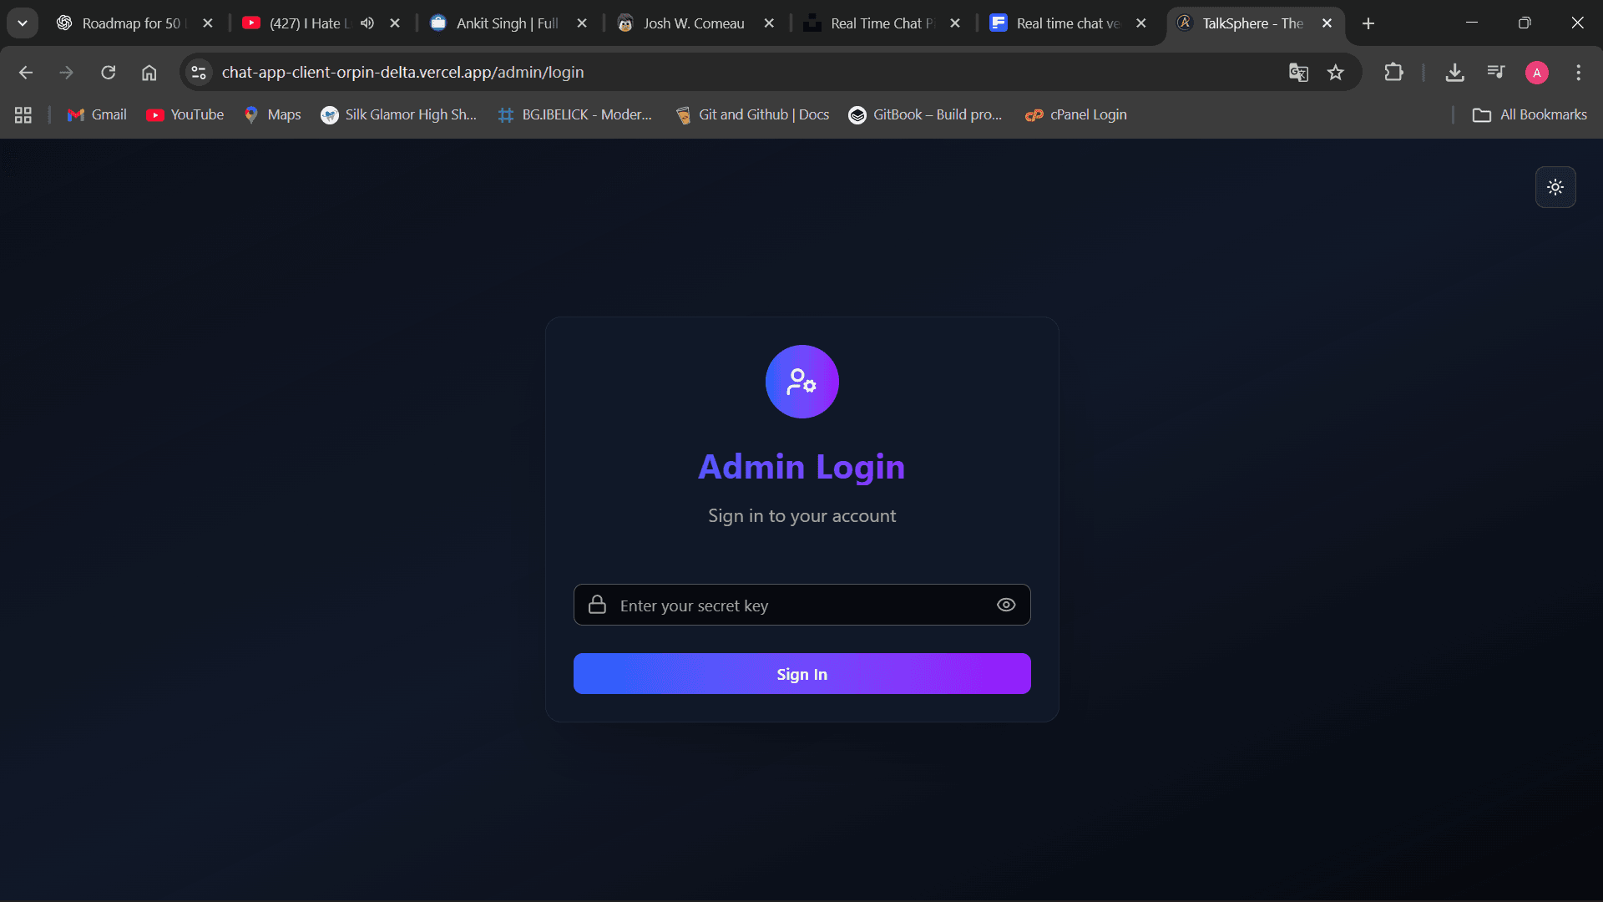
Task: Switch to Real Time Chat tab
Action: pos(879,23)
